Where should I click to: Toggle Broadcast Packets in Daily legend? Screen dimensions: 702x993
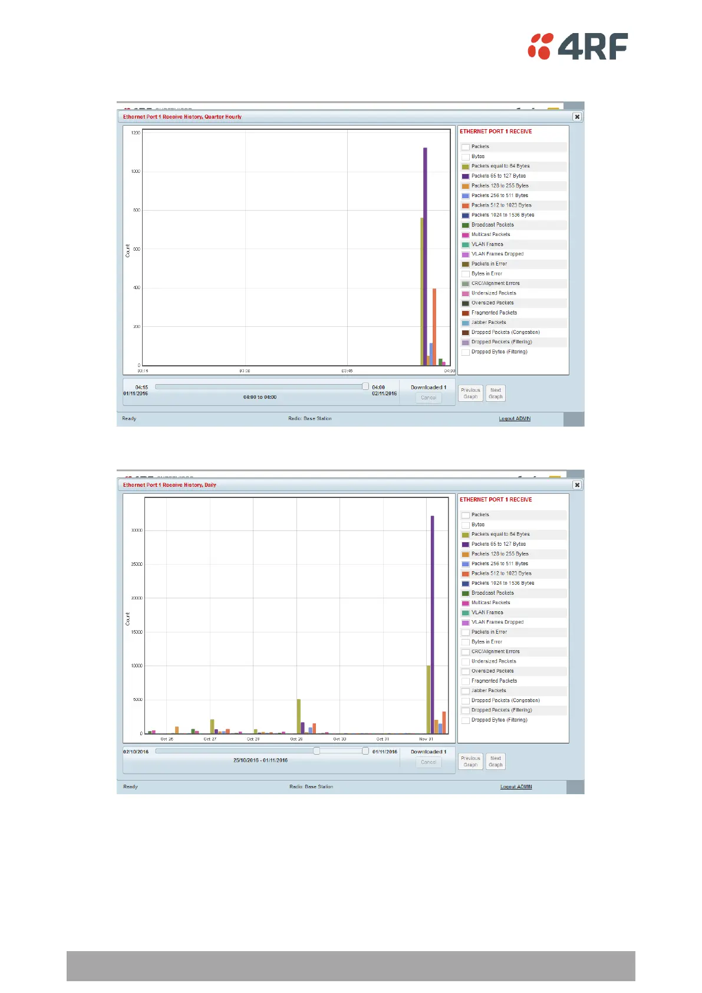(465, 594)
